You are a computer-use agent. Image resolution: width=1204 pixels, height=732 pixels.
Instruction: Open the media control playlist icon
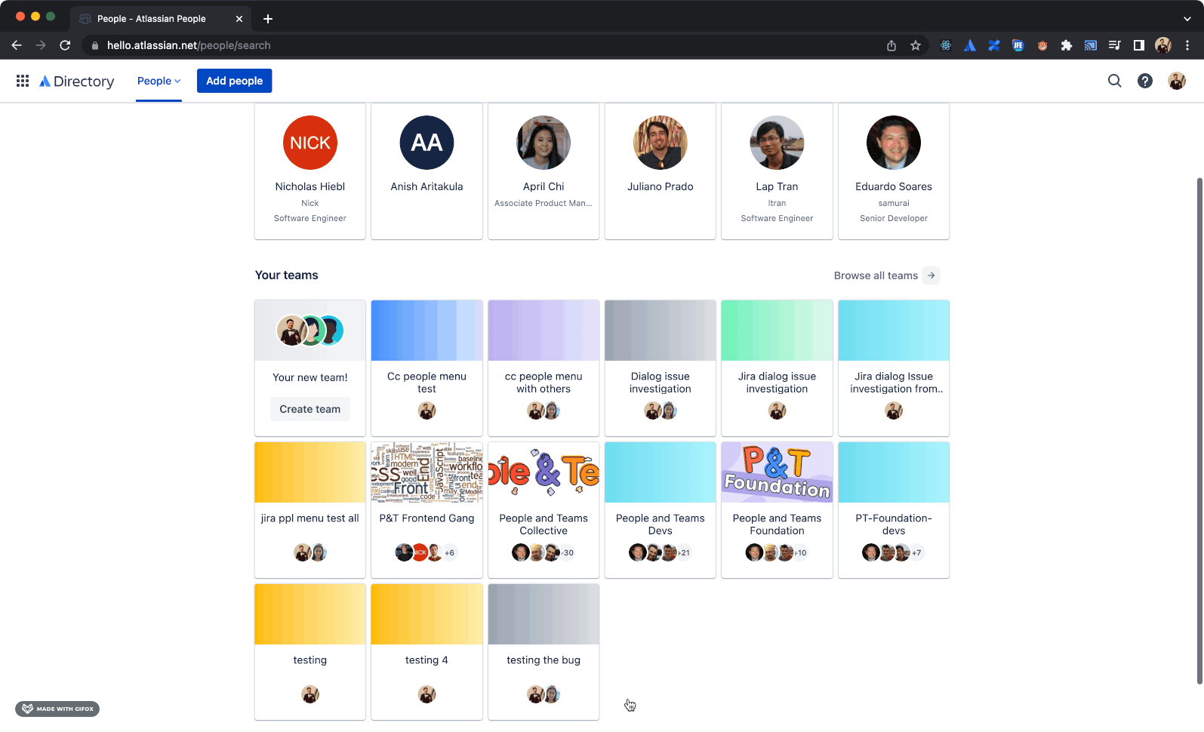(1115, 45)
